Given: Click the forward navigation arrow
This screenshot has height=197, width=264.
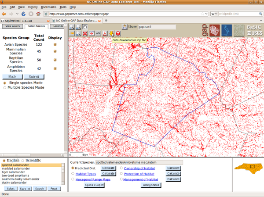Looking at the screenshot, I should (11, 14).
